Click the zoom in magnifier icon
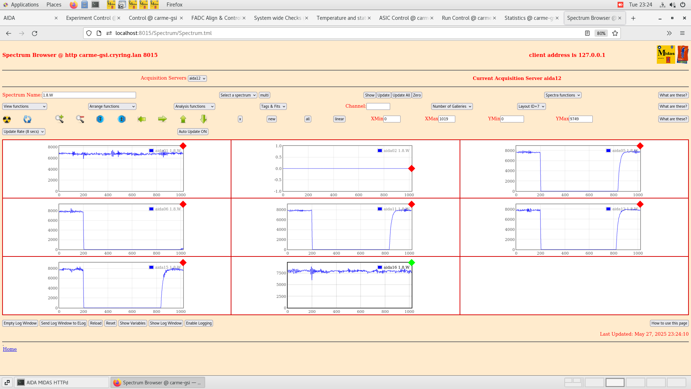691x389 pixels. (x=59, y=119)
